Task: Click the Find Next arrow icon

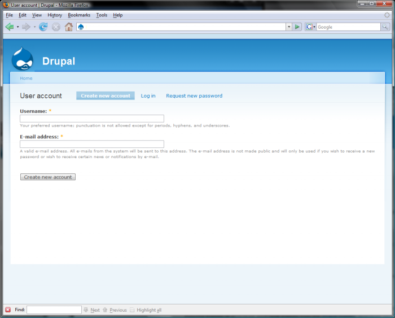Action: pos(86,310)
